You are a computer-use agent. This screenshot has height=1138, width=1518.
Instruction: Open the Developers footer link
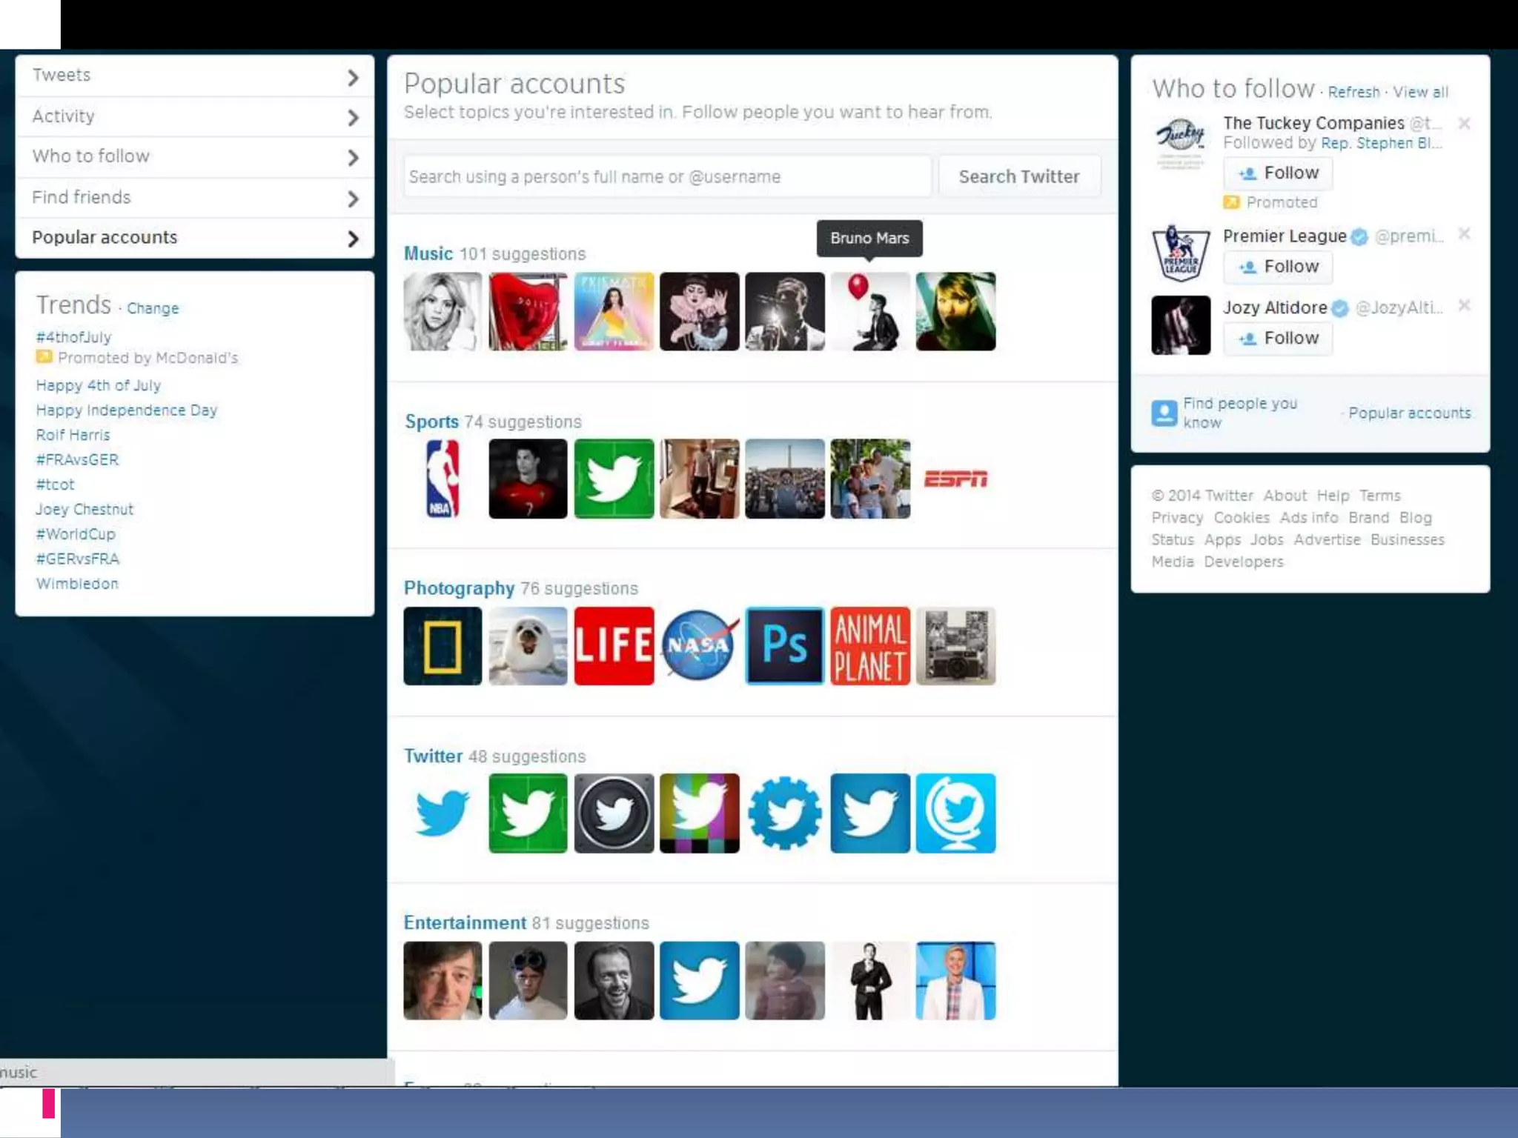[1243, 562]
